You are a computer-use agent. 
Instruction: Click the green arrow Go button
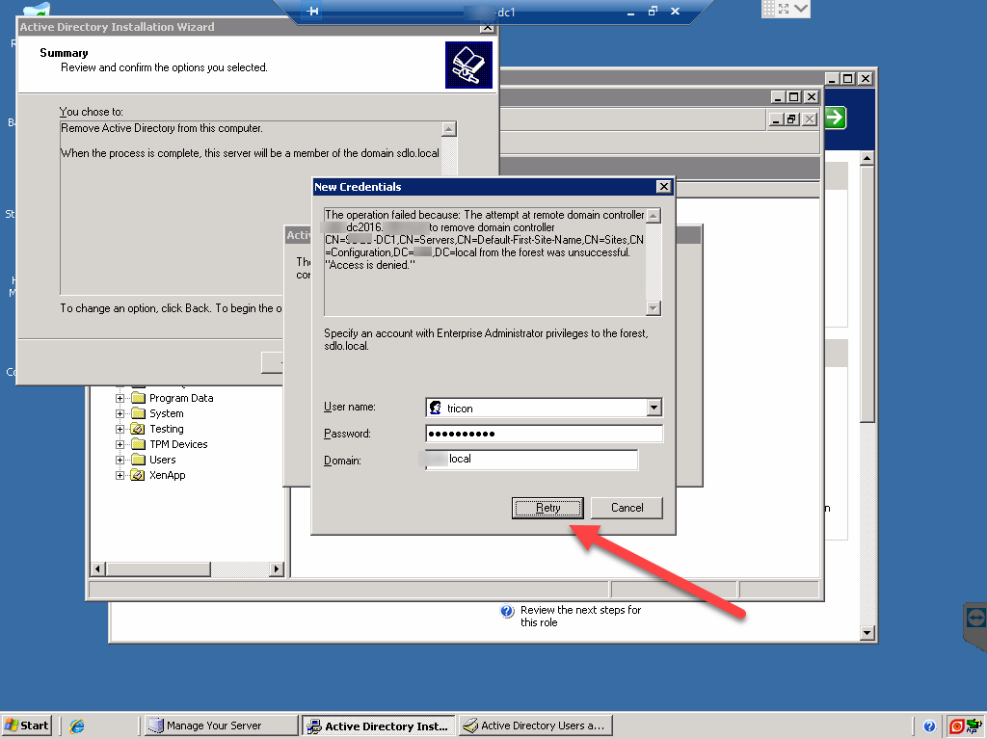[x=835, y=118]
